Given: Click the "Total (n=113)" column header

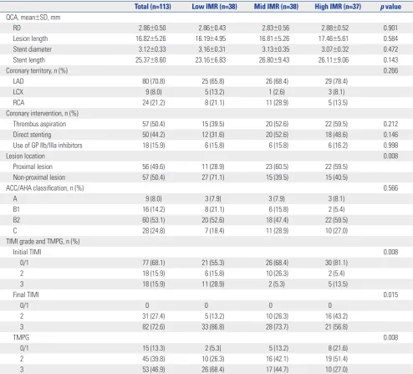Looking at the screenshot, I should click(x=153, y=7).
